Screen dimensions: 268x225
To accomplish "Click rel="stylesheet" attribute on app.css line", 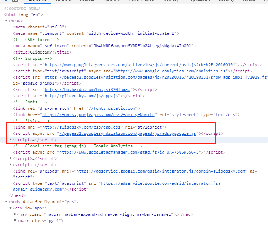I will [145, 127].
